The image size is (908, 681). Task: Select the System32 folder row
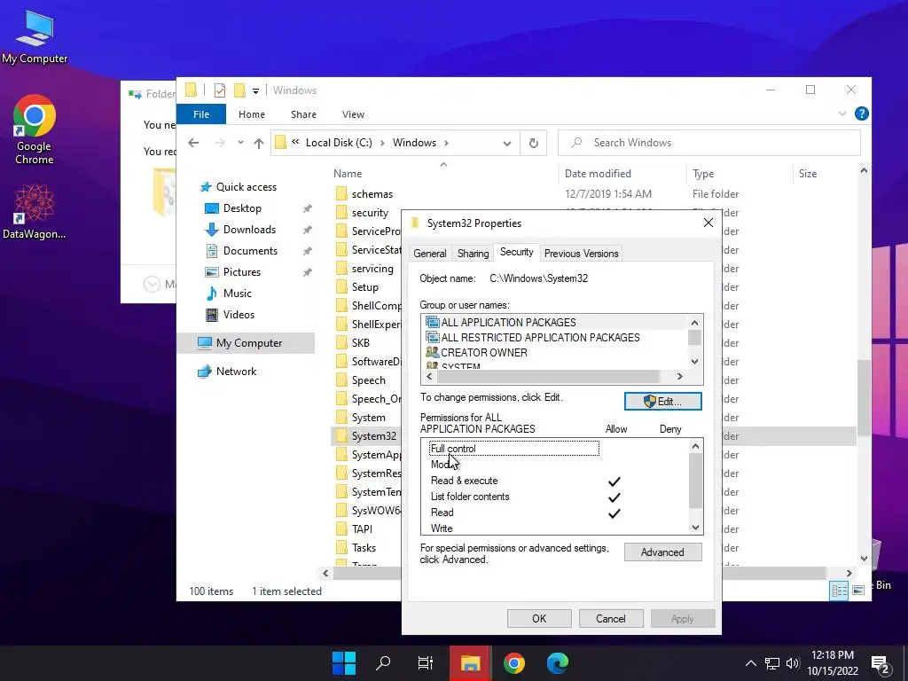point(373,436)
